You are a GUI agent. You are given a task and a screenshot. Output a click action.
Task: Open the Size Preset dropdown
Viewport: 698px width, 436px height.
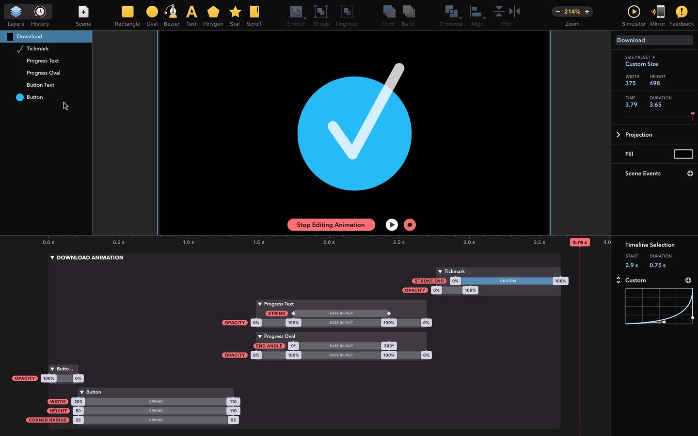coord(640,57)
